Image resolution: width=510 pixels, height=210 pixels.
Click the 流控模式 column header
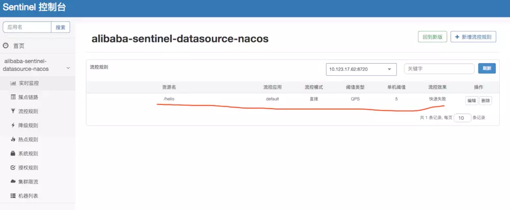(314, 87)
